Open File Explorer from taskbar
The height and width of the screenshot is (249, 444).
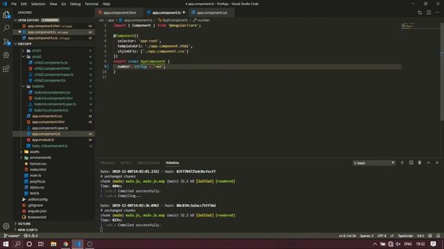tap(53, 244)
